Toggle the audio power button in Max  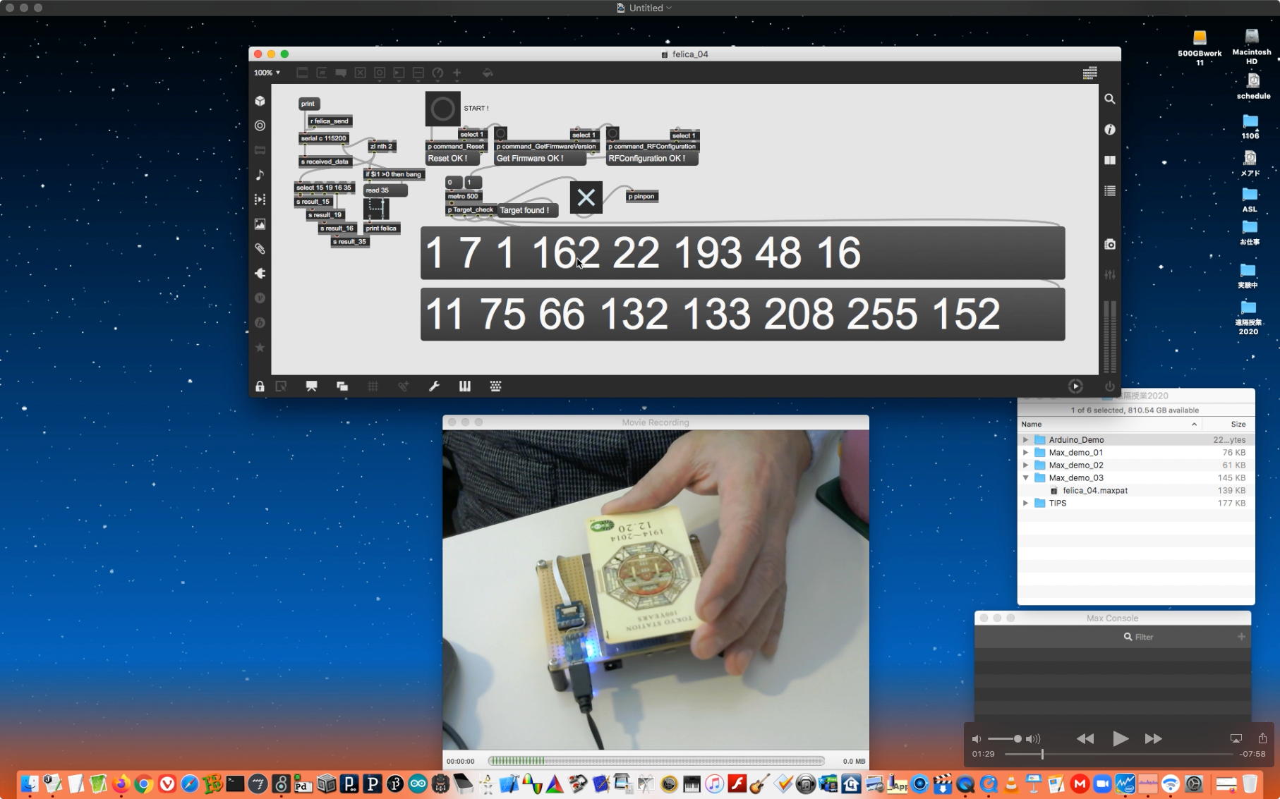(1110, 386)
